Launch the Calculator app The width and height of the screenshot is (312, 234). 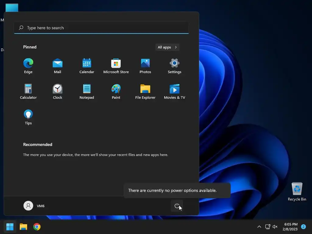(x=28, y=91)
